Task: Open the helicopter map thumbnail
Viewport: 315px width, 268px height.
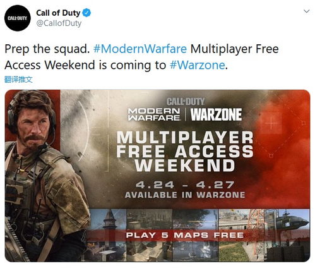Action: [x=287, y=235]
